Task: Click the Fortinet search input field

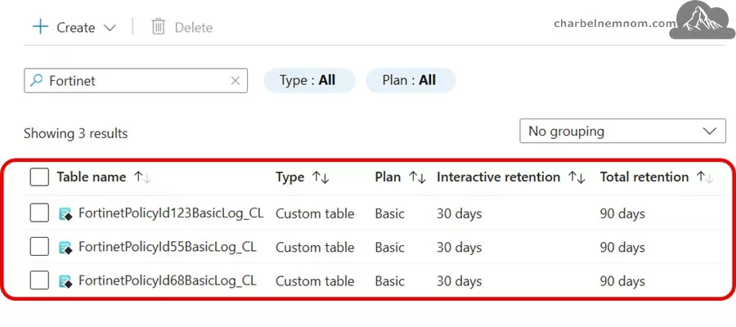Action: tap(136, 80)
